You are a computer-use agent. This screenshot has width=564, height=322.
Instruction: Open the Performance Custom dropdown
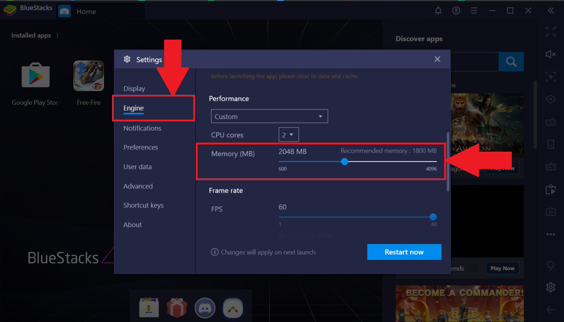(269, 116)
